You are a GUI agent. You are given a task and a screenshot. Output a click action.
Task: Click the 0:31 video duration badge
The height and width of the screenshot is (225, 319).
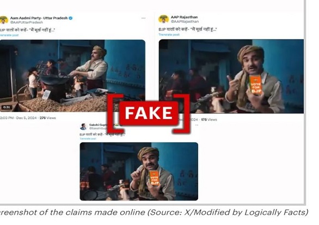pos(7,107)
